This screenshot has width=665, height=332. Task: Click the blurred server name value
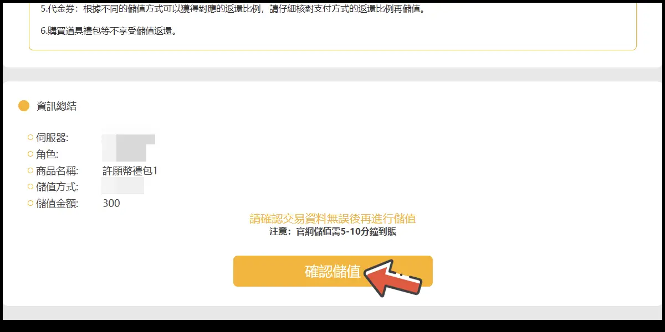(x=129, y=138)
